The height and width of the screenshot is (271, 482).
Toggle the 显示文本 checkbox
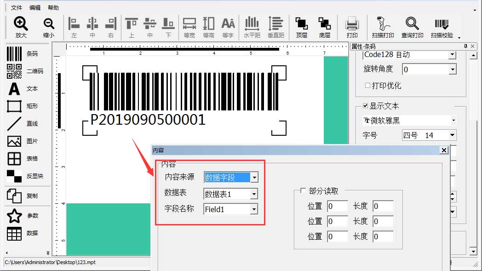pos(366,106)
